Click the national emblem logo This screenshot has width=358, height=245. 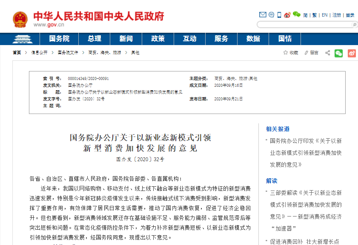click(x=20, y=19)
